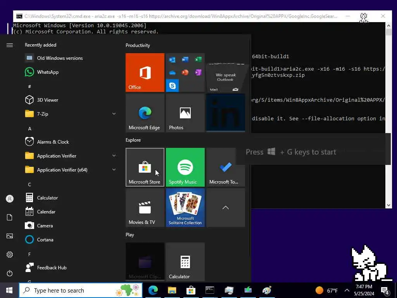Open the Power options button
The image size is (397, 298).
point(10,273)
